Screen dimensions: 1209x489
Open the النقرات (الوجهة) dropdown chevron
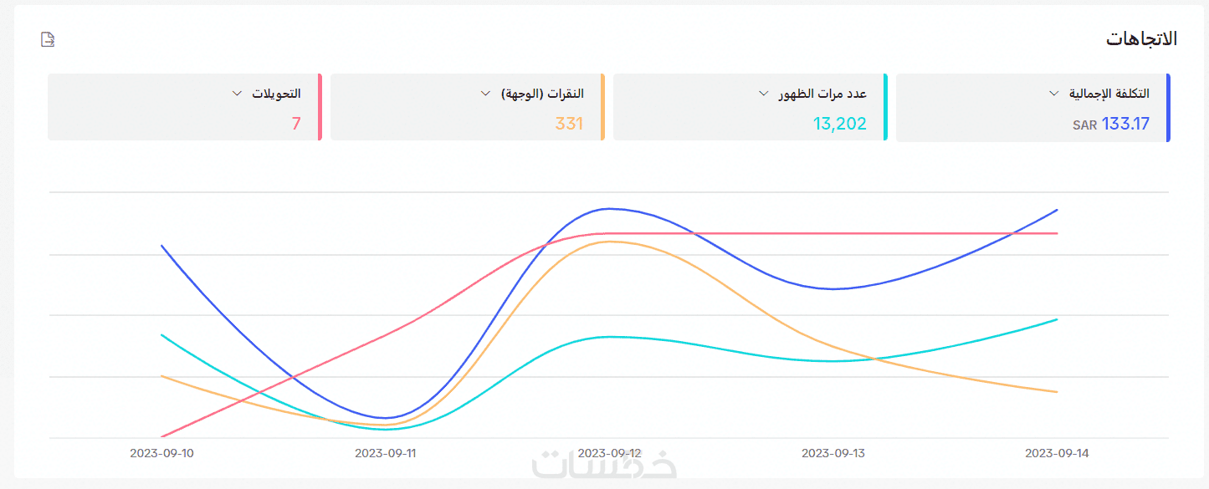click(485, 94)
